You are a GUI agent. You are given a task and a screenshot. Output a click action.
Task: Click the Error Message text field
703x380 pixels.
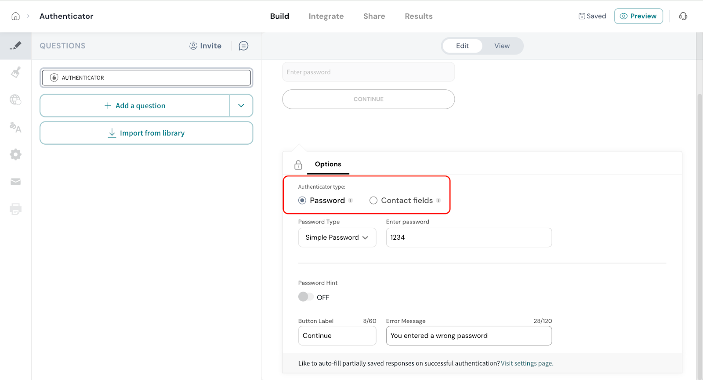tap(468, 336)
